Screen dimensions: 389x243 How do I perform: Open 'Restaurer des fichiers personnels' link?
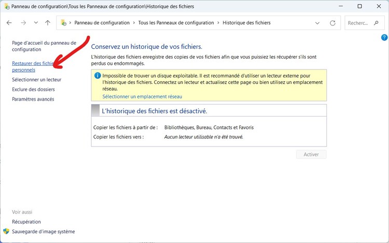tap(33, 67)
